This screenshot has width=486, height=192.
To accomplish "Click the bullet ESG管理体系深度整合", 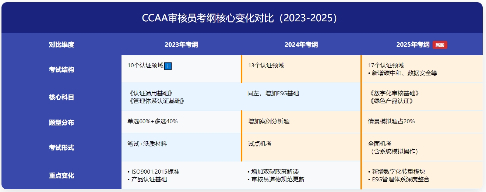I will coord(399,179).
